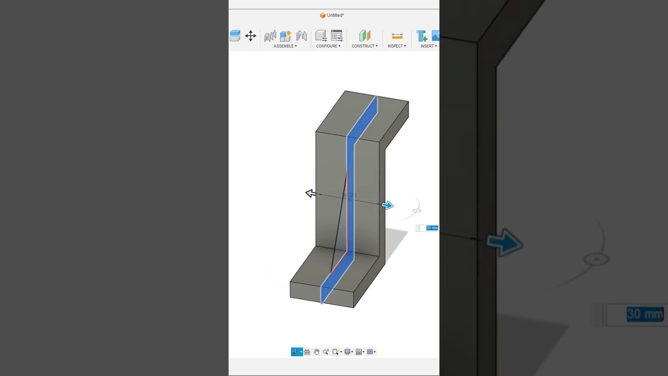Screen dimensions: 668x376
Task: Click the Look At icon
Action: click(307, 352)
